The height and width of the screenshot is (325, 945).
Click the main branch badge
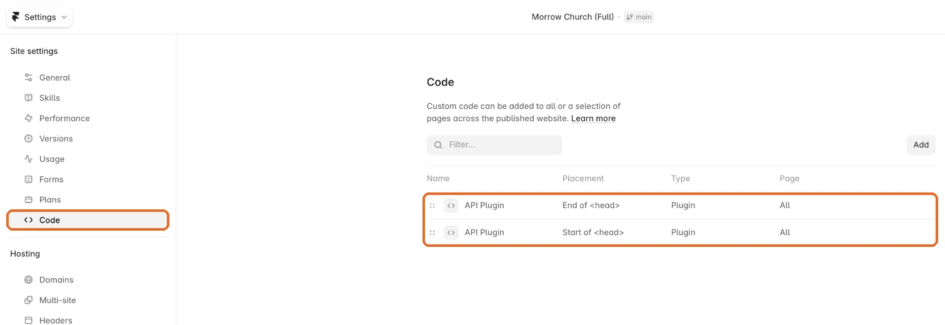(x=639, y=17)
